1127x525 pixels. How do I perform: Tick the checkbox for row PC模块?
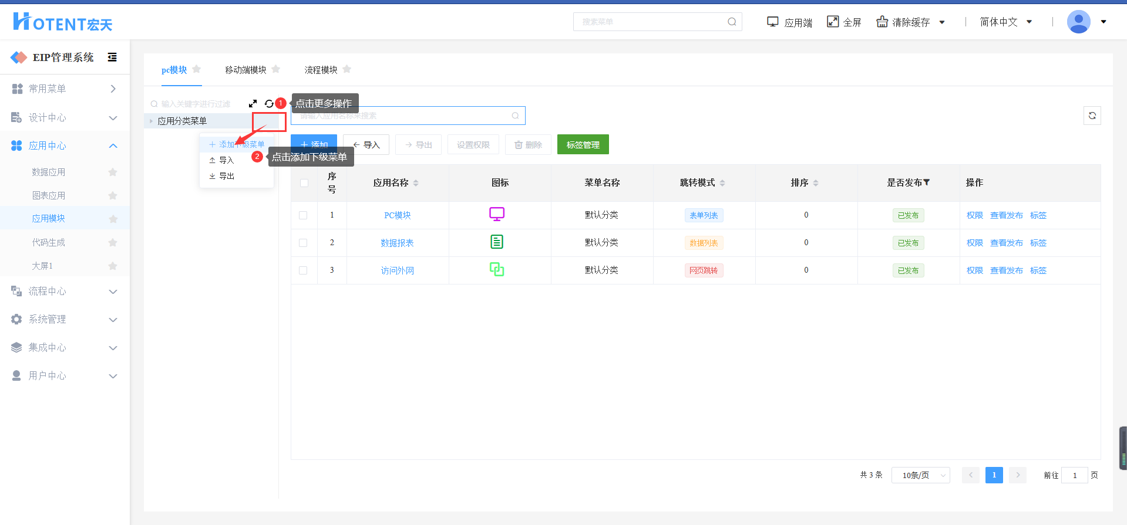(303, 215)
